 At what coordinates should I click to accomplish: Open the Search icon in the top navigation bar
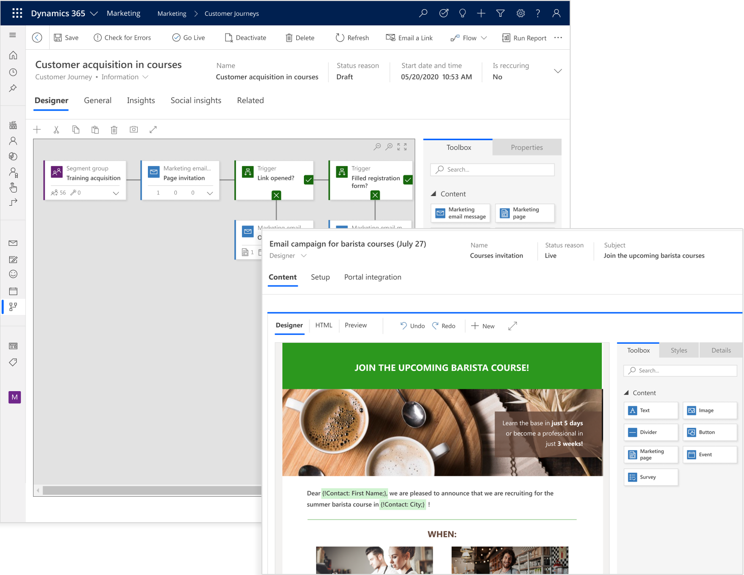(423, 13)
